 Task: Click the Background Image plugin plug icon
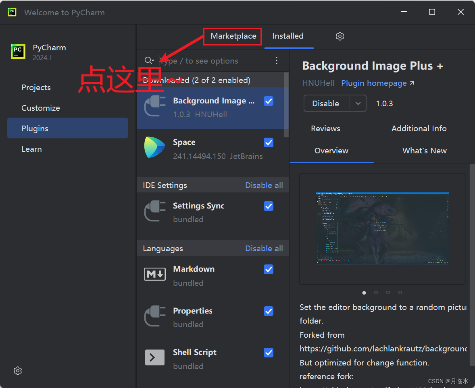[155, 106]
